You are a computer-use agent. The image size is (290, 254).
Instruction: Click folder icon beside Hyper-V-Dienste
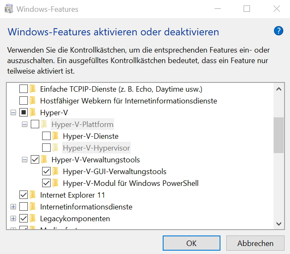click(55, 136)
